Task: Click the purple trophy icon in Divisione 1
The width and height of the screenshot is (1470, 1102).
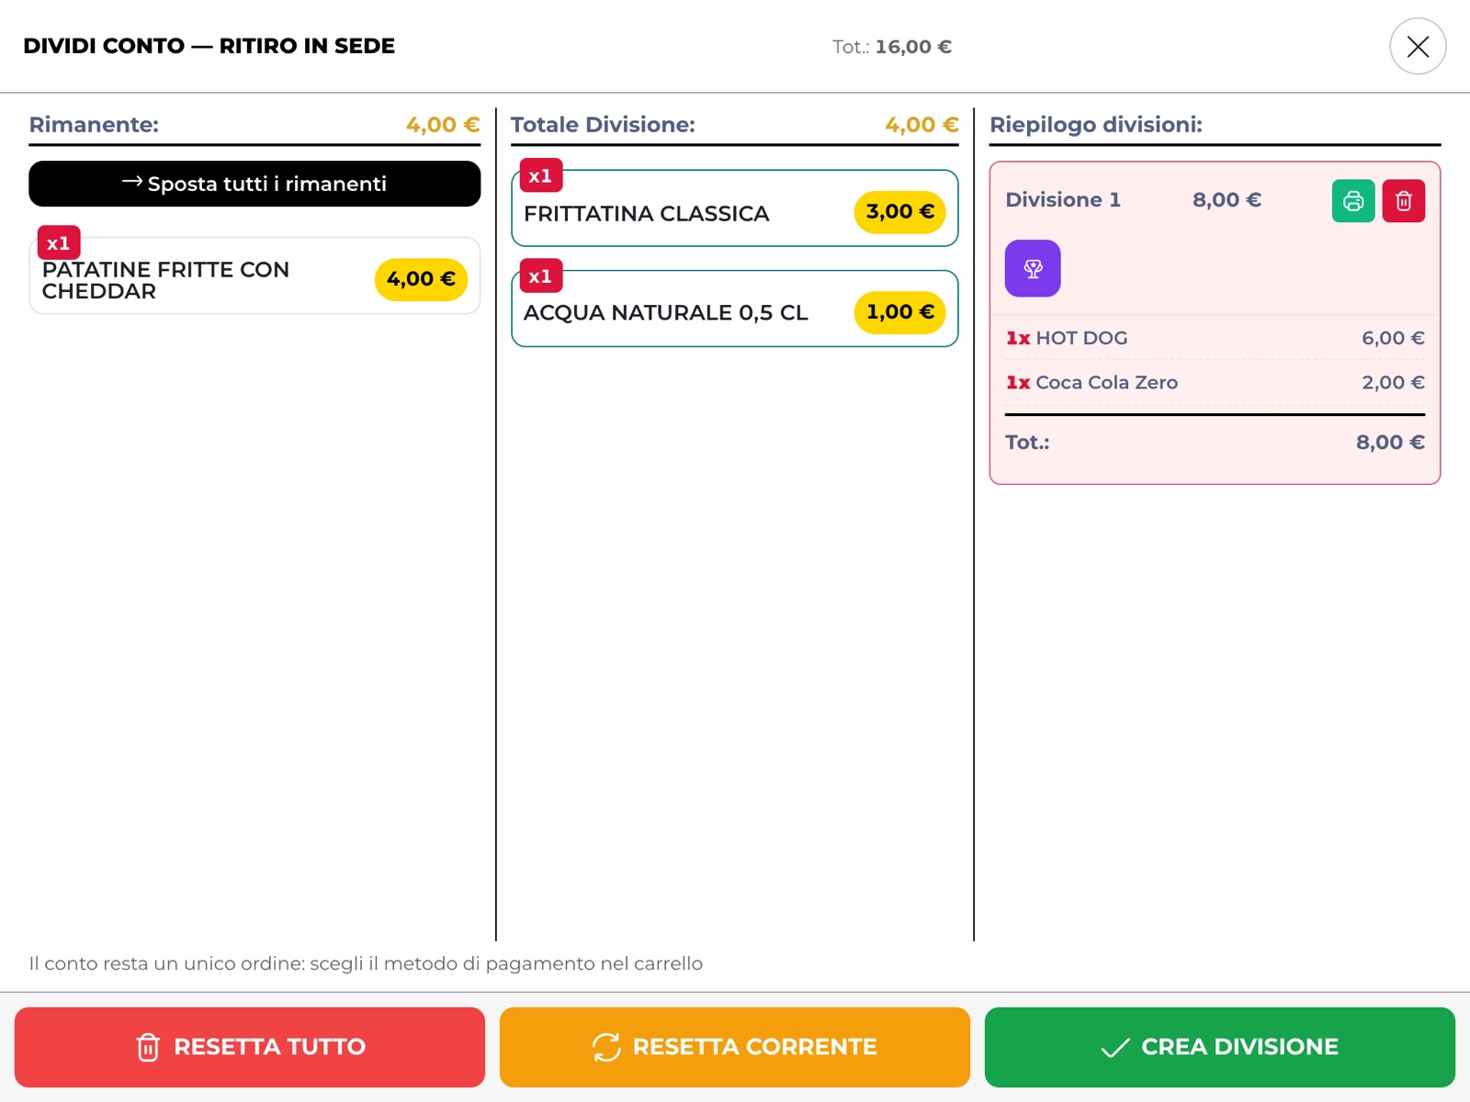Action: point(1033,268)
